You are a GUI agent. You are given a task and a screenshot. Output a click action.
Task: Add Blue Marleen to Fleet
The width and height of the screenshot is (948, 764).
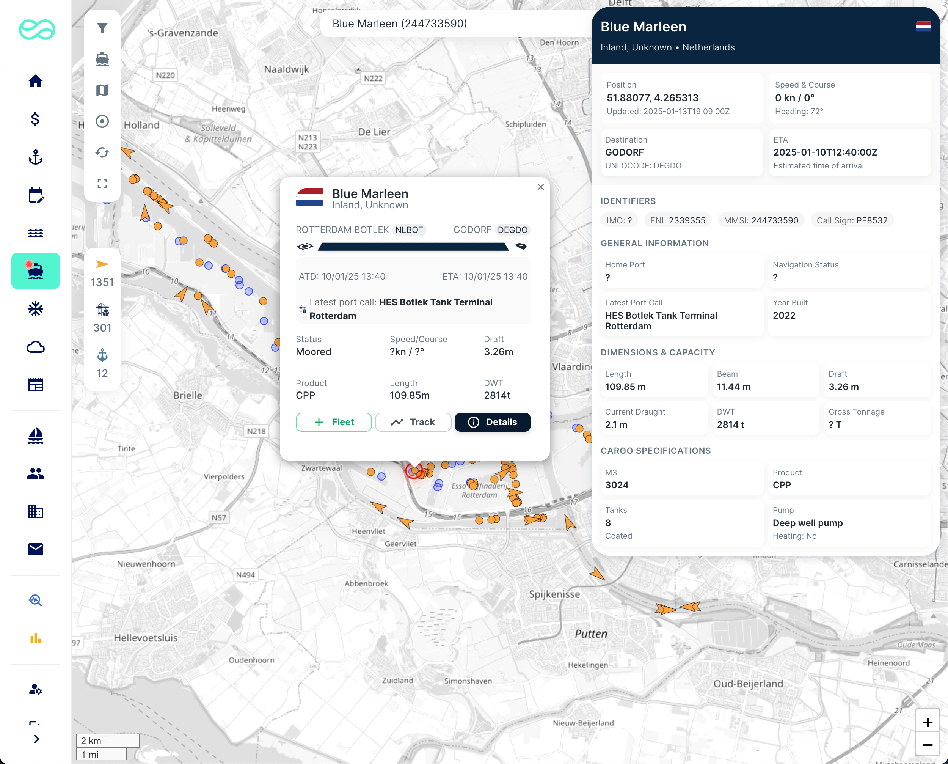pos(333,422)
